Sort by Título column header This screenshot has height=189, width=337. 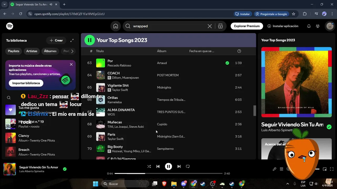tap(100, 51)
